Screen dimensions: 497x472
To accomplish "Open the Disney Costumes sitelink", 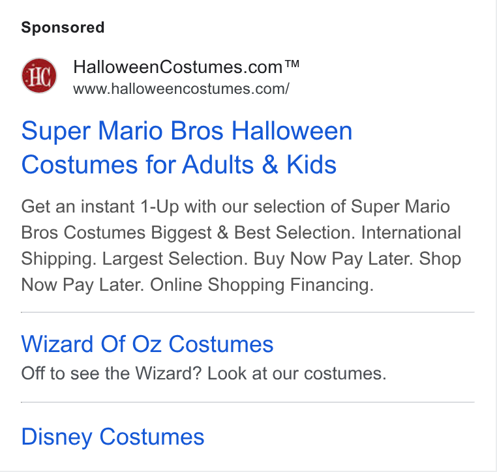I will click(113, 437).
